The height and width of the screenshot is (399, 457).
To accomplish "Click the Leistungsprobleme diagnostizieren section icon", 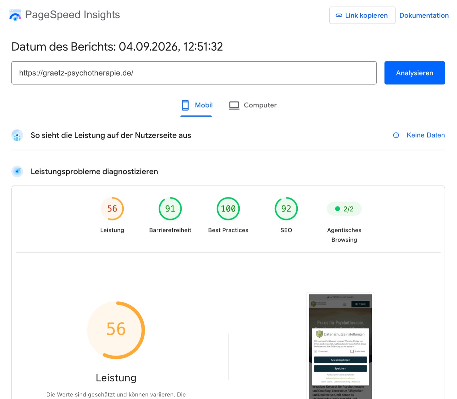I will [17, 171].
